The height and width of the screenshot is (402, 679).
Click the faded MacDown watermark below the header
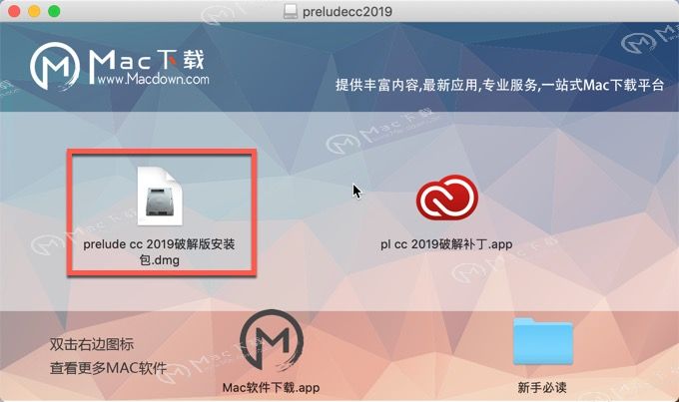380,131
